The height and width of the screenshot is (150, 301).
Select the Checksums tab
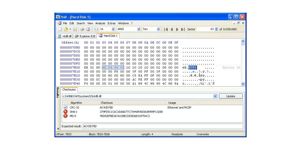click(x=69, y=90)
